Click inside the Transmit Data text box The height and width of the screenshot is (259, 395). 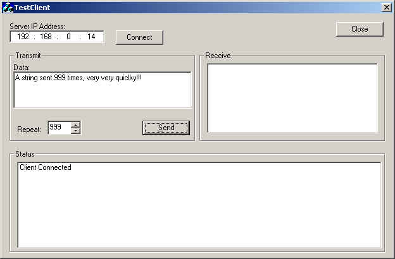tap(103, 90)
